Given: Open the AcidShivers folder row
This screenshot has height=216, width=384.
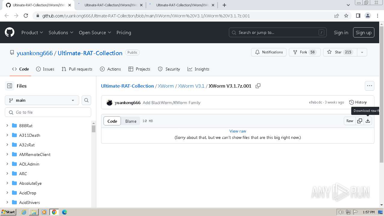Looking at the screenshot, I should 48,202.
